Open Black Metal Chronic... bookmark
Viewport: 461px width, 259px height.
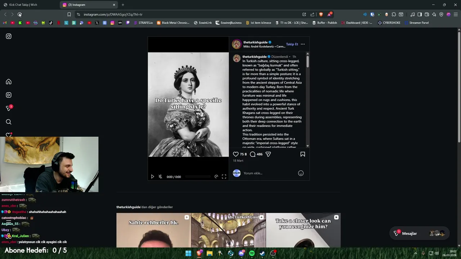click(173, 23)
